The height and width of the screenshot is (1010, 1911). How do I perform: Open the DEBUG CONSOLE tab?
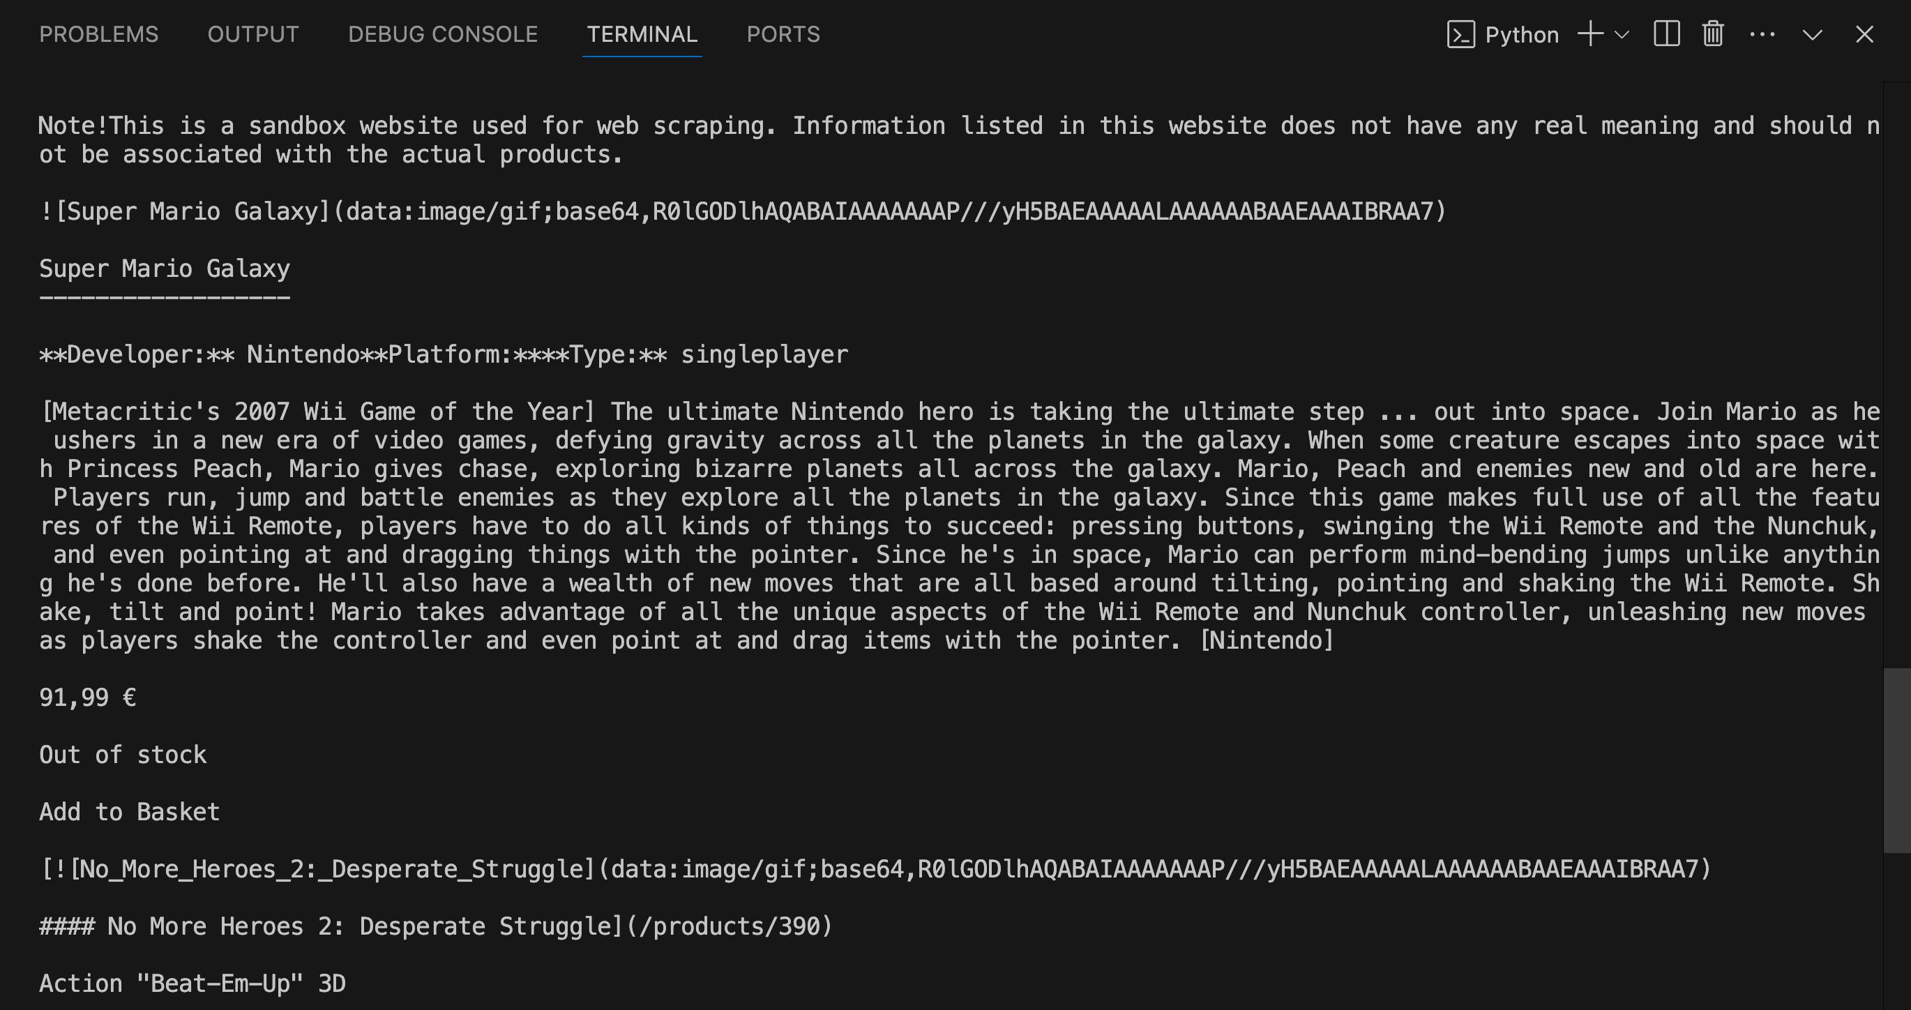443,34
